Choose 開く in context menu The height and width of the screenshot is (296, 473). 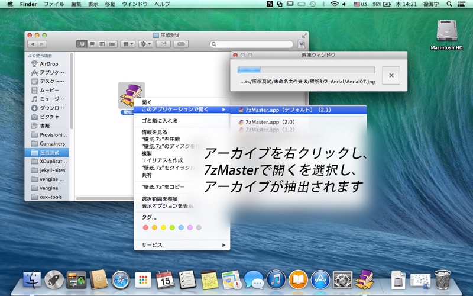click(x=182, y=102)
